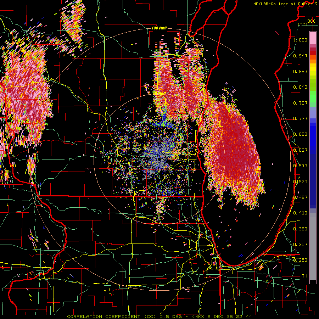
Task: Click the 0.627 scale value
Action: (300, 150)
